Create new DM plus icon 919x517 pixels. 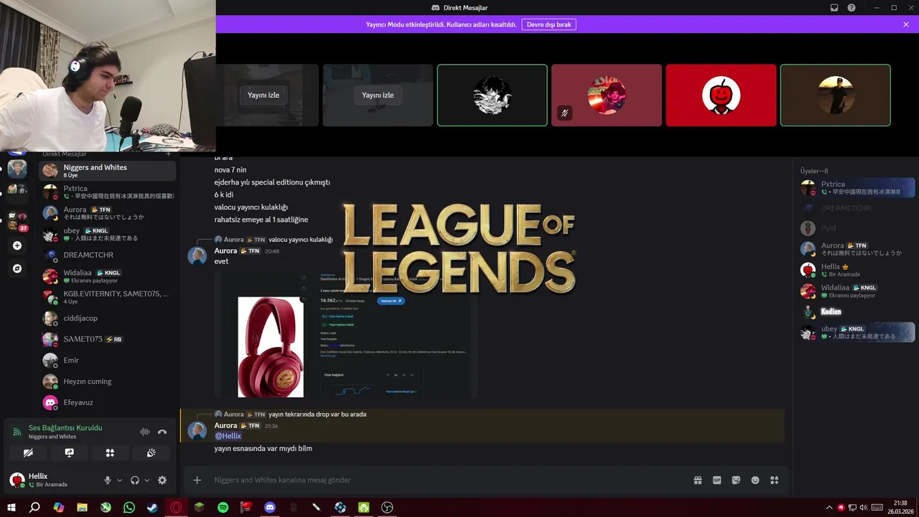pos(169,154)
